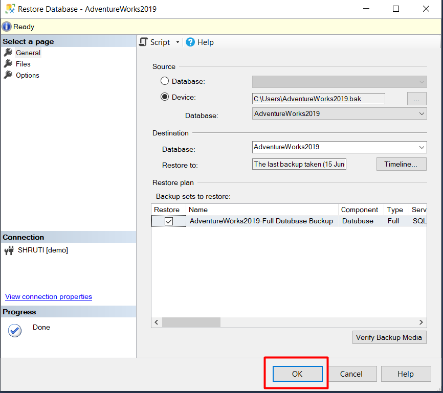Open the Files page
The height and width of the screenshot is (393, 443).
pos(23,64)
